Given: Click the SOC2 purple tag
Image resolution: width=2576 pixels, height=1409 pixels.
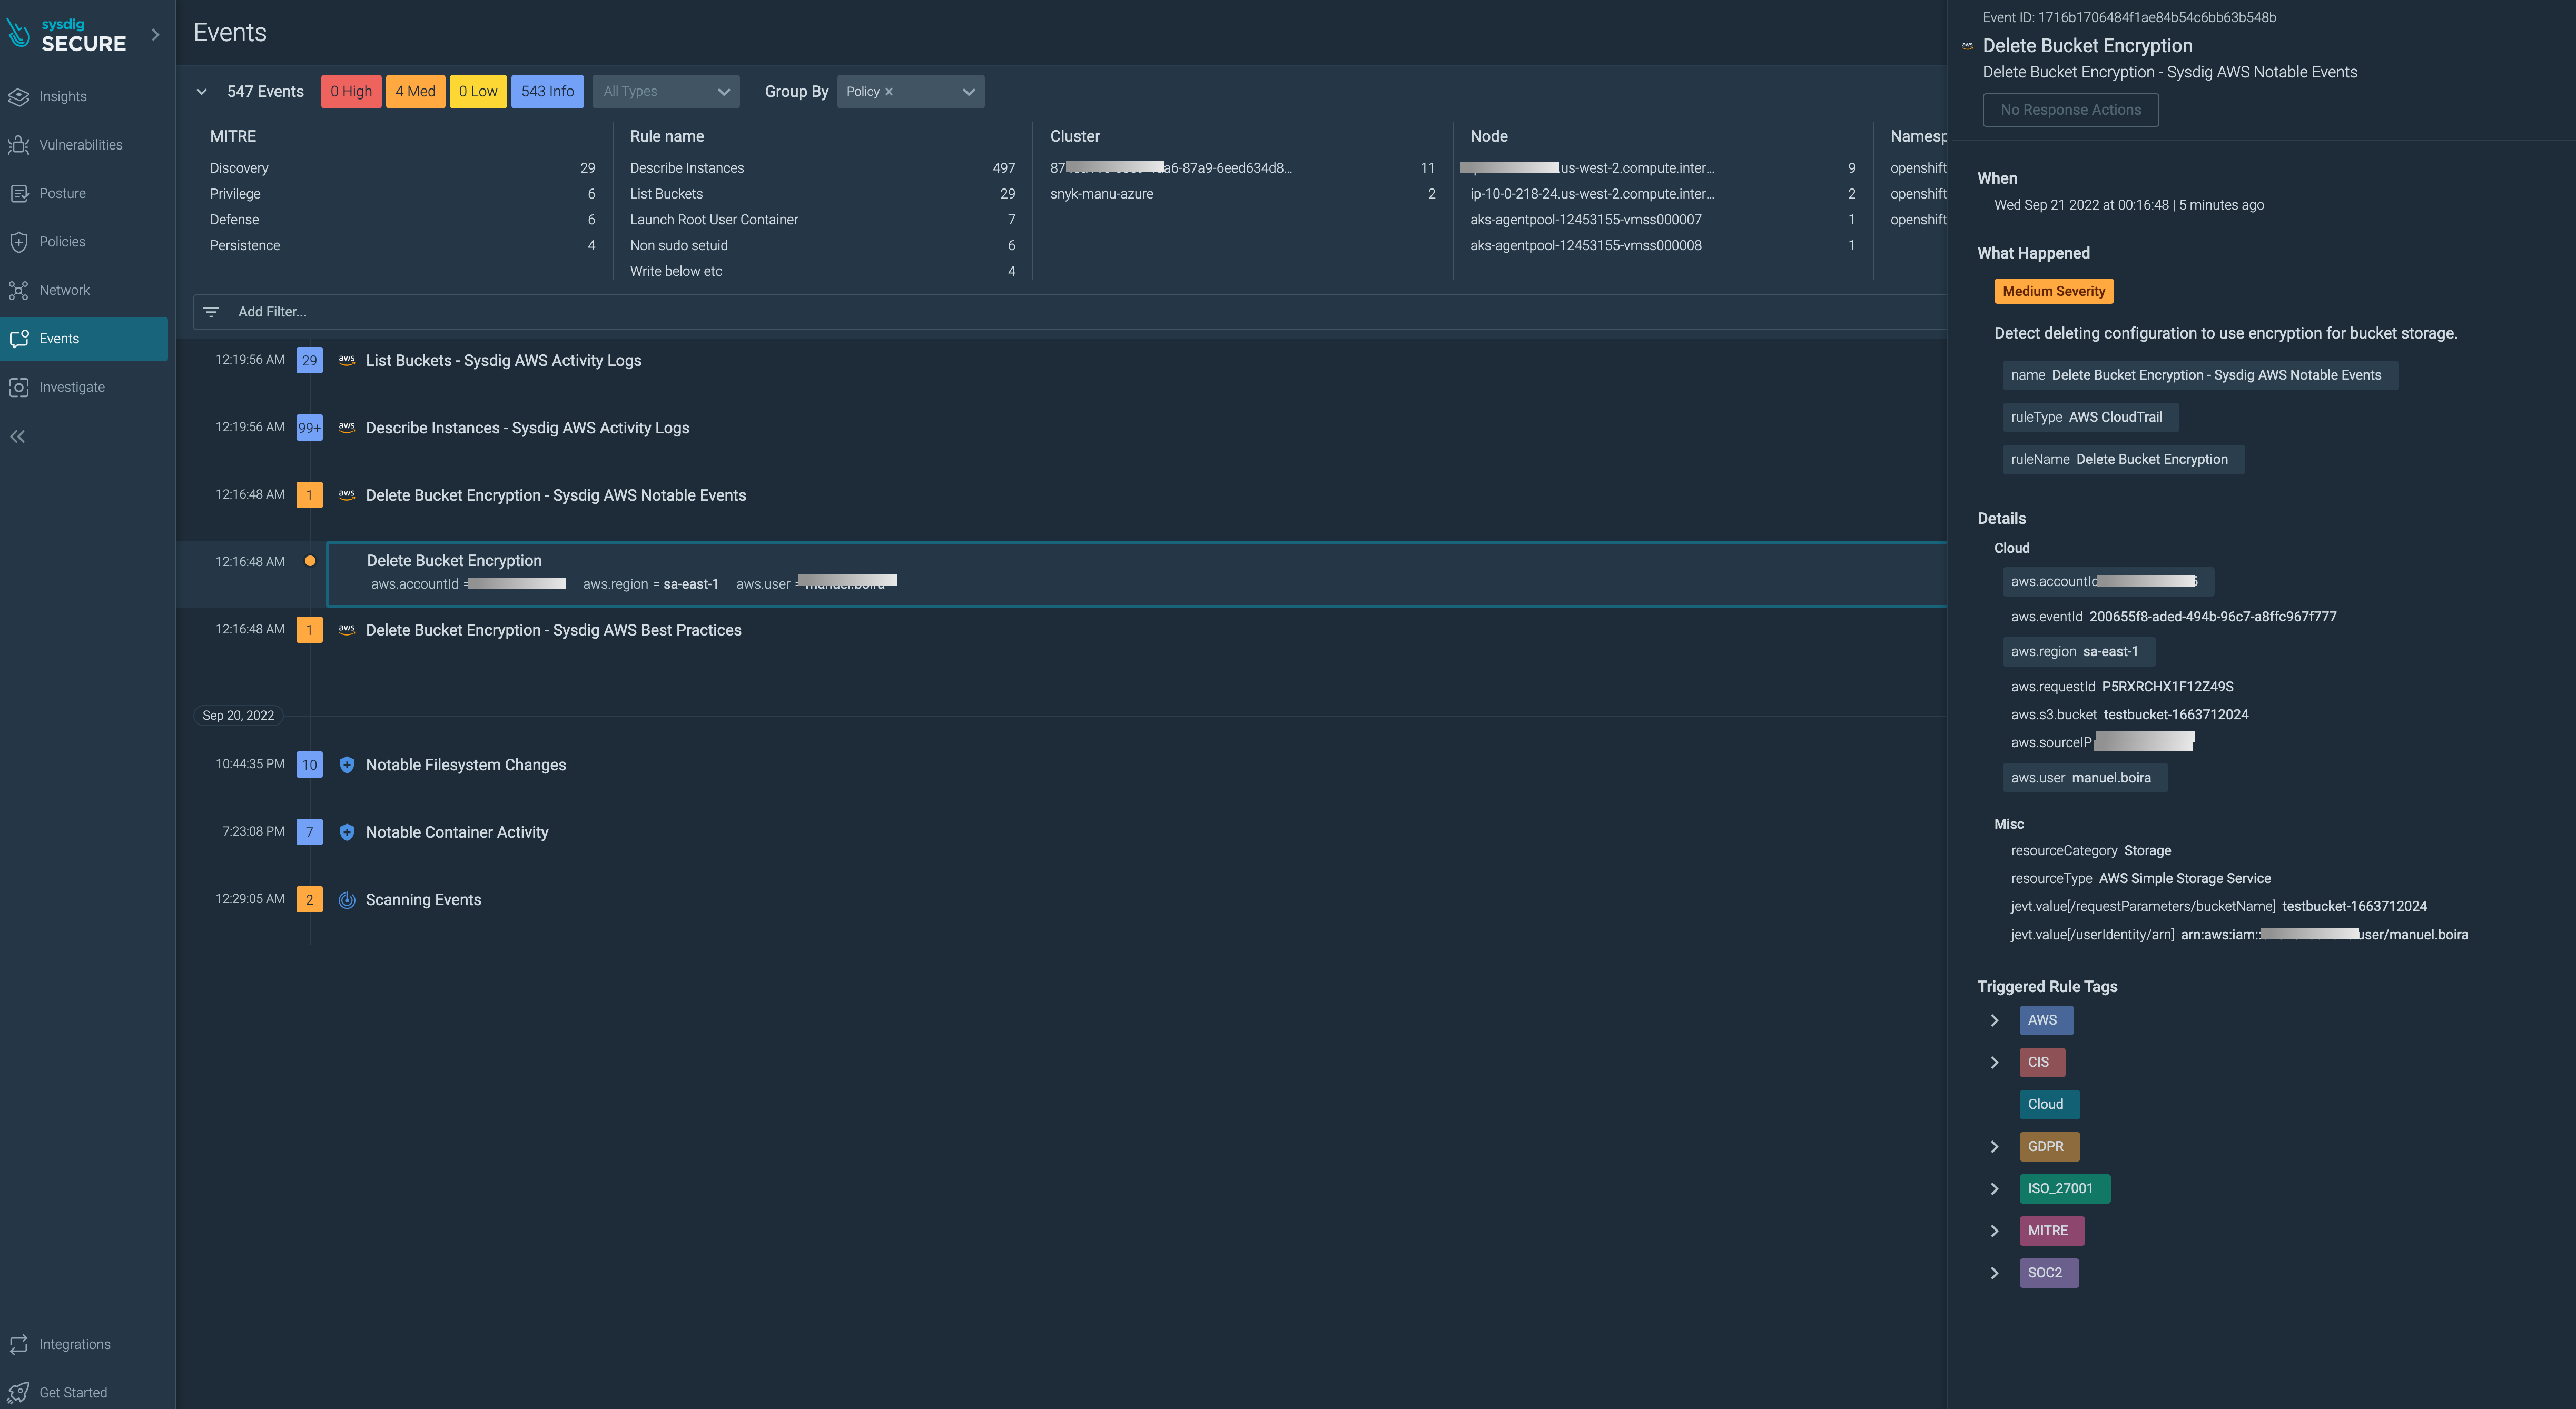Looking at the screenshot, I should point(2049,1273).
